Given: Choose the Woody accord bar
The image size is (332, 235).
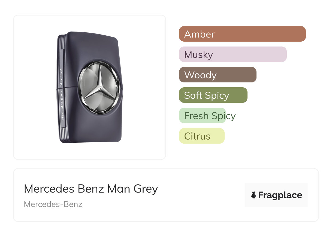Looking at the screenshot, I should click(x=218, y=75).
